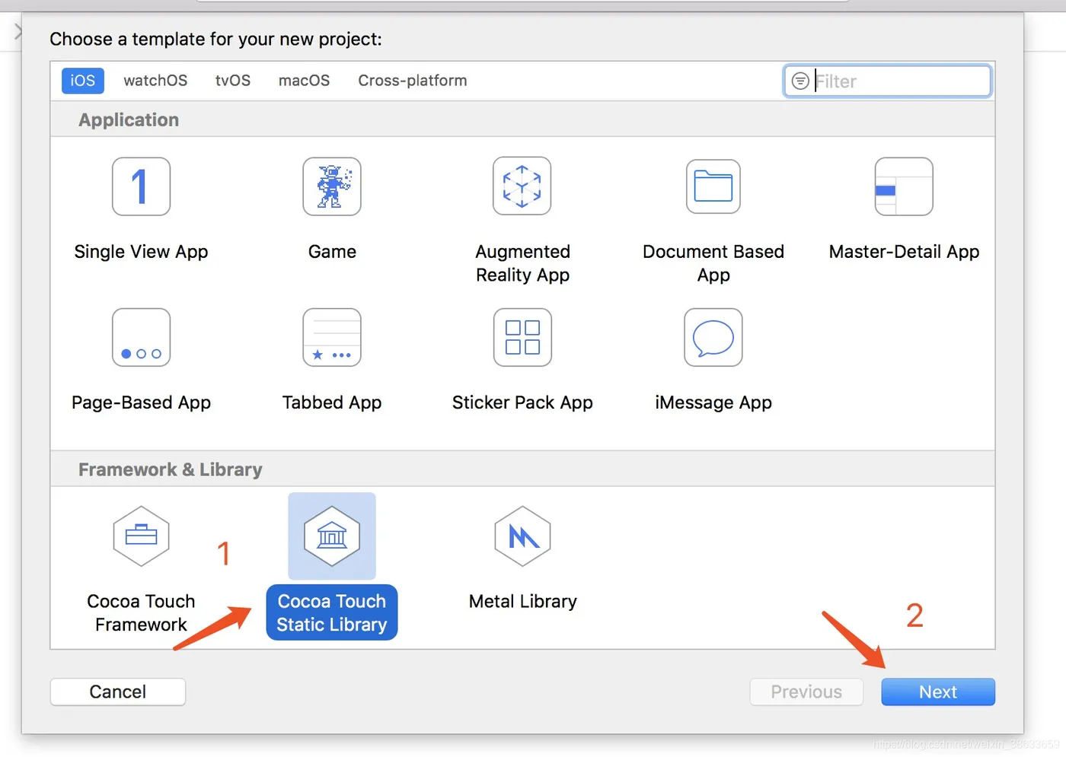Click the Metal Library label
This screenshot has height=757, width=1066.
[x=522, y=601]
